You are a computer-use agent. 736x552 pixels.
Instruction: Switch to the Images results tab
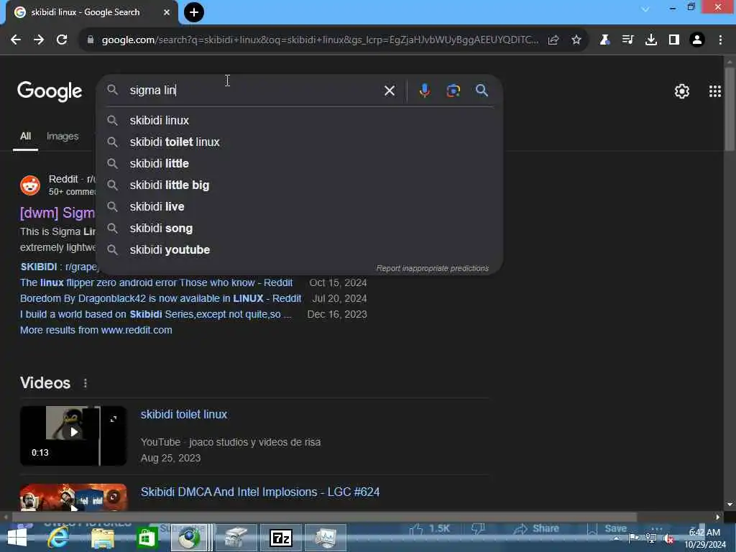[63, 137]
